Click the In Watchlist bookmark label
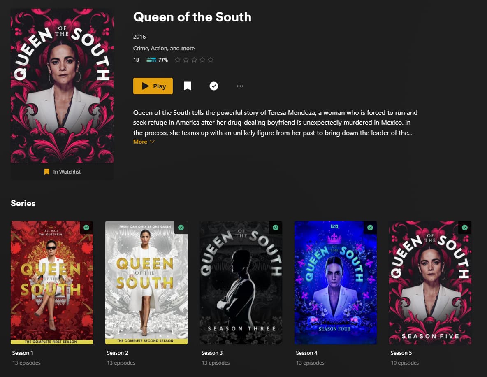Screen dimensions: 487x377 [63, 172]
